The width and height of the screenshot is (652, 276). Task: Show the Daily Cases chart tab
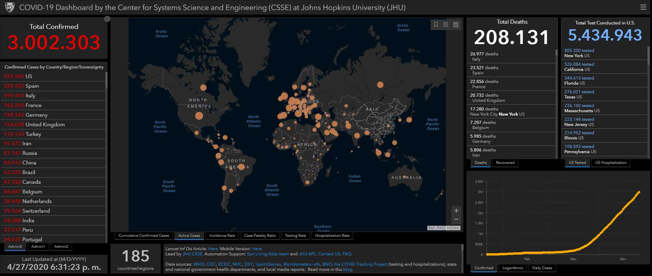tap(542, 268)
